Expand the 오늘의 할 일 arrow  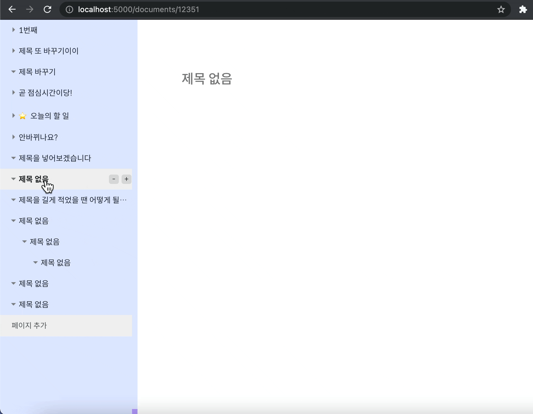[x=13, y=115]
